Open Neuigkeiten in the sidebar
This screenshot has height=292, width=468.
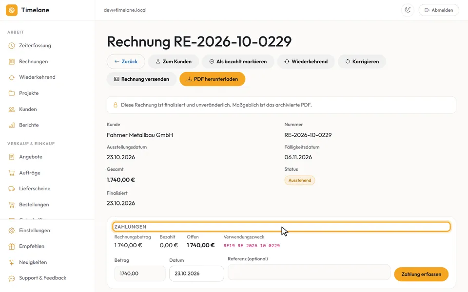click(33, 262)
